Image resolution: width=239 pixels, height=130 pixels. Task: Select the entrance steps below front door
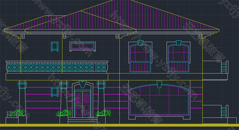coord(83,120)
